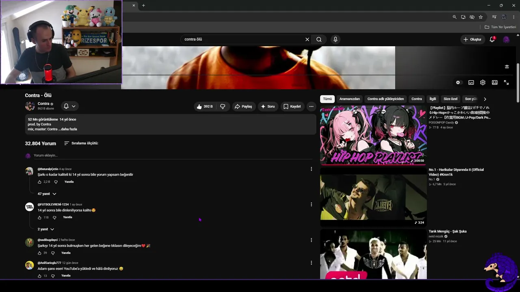Expand description with ...daha fazla
The width and height of the screenshot is (520, 292).
67,129
